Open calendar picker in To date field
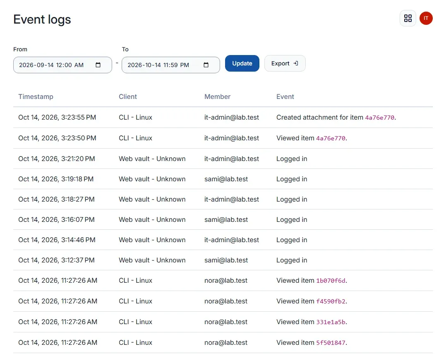The image size is (446, 356). tap(206, 65)
